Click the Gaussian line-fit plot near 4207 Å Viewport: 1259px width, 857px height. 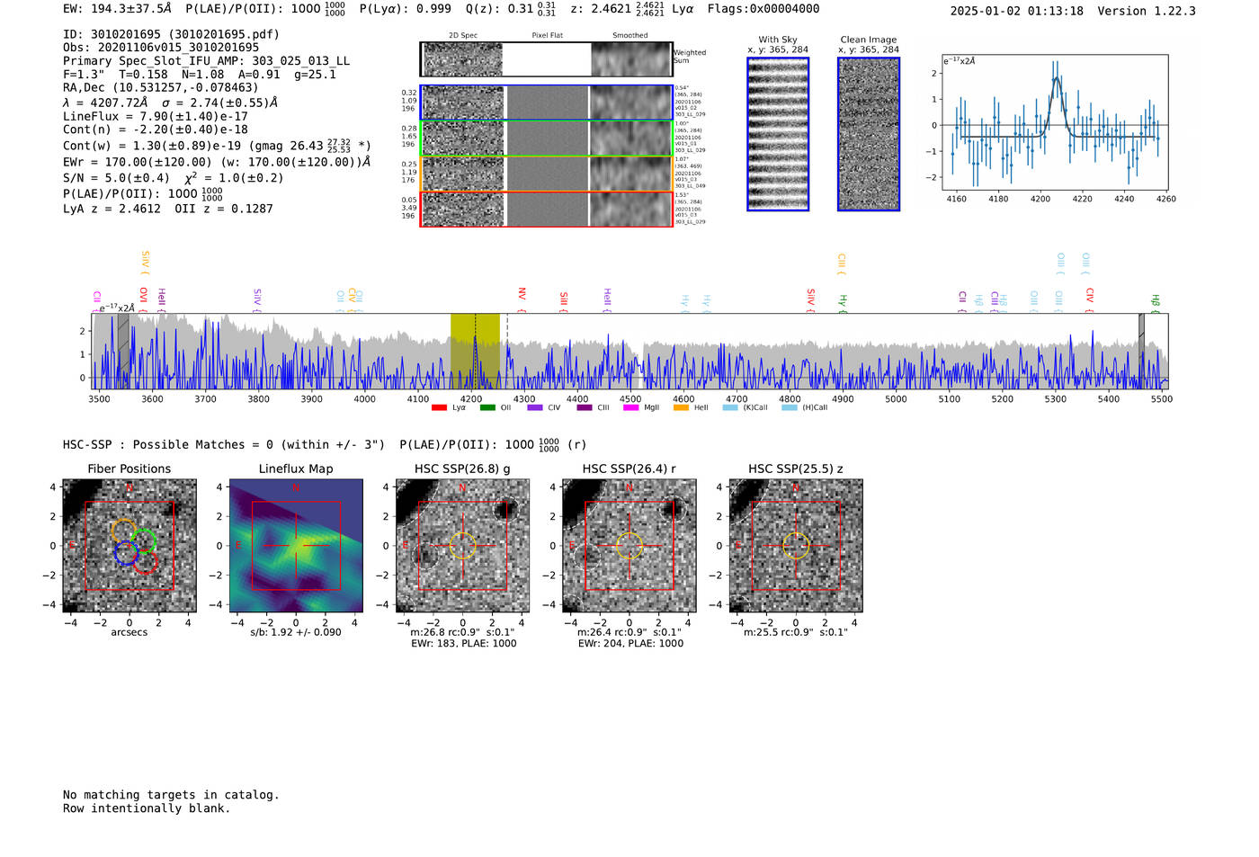tap(1054, 121)
